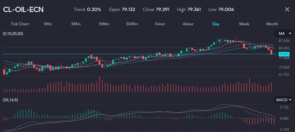Click the last red candlestick on chart

(x=271, y=52)
